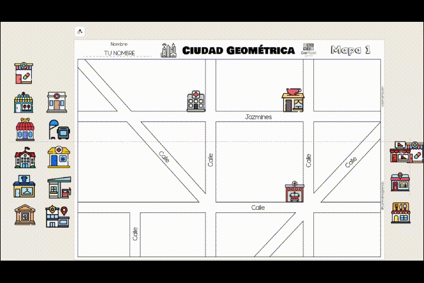This screenshot has width=424, height=283.
Task: Select the white medical clinic building
Action: [57, 103]
